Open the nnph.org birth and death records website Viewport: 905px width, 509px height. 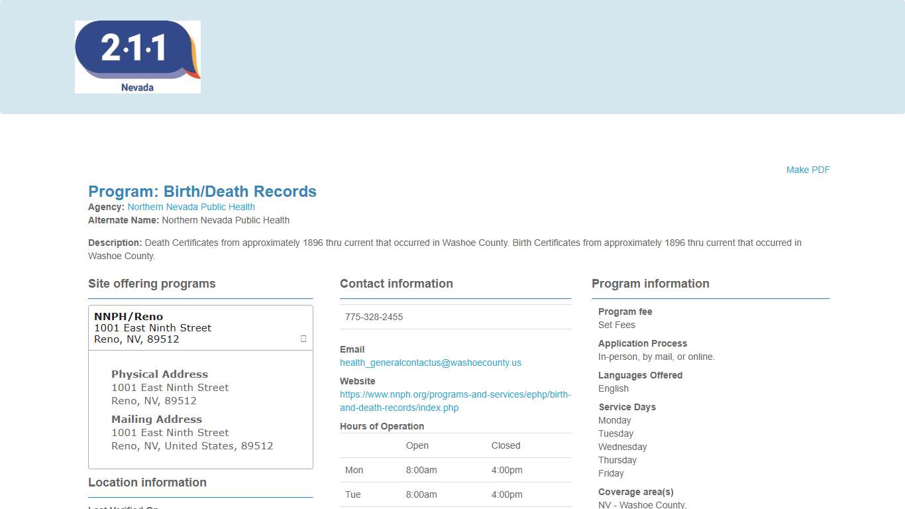coord(455,401)
